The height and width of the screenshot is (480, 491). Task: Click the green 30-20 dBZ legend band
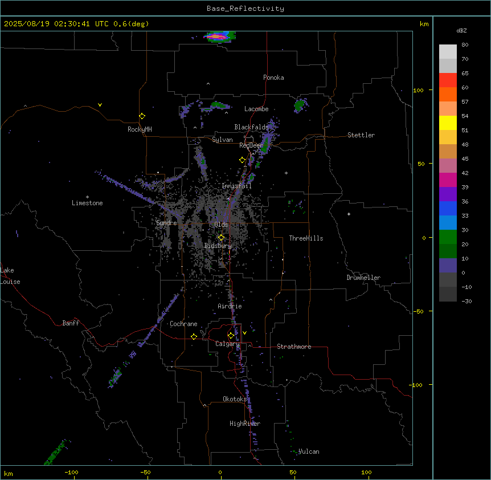448,237
